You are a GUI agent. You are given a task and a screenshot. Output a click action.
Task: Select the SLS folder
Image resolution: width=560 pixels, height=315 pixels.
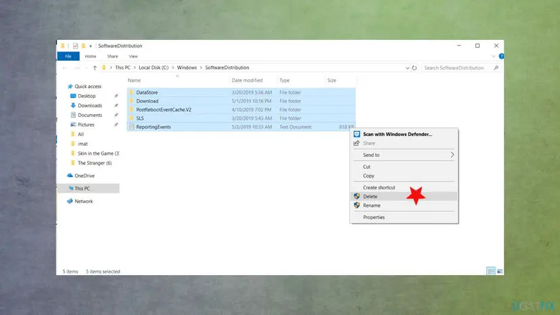241,118
